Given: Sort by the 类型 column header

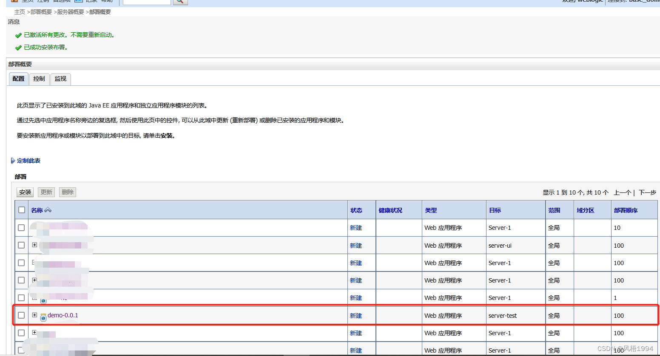Looking at the screenshot, I should pyautogui.click(x=431, y=210).
